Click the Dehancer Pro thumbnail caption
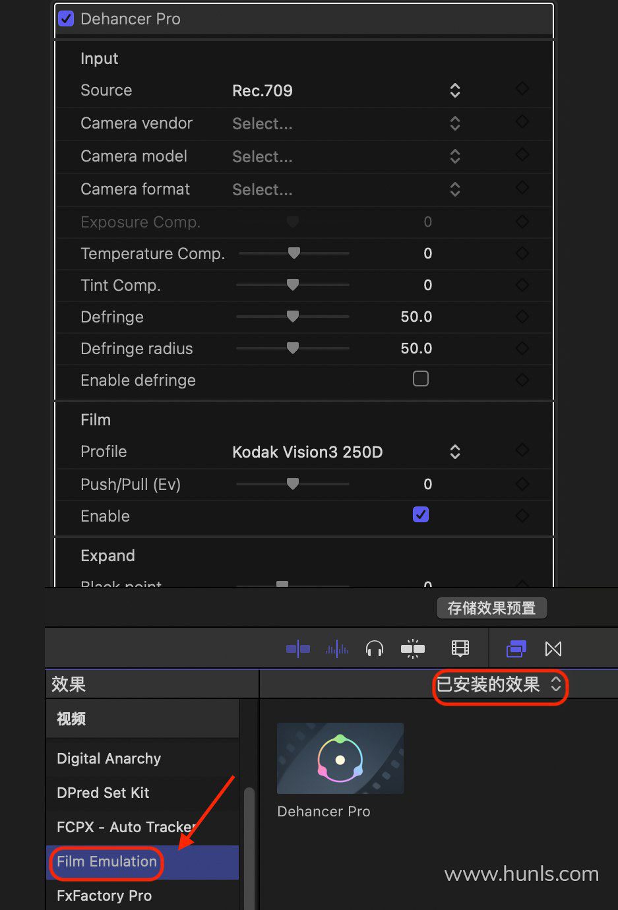 [x=324, y=812]
